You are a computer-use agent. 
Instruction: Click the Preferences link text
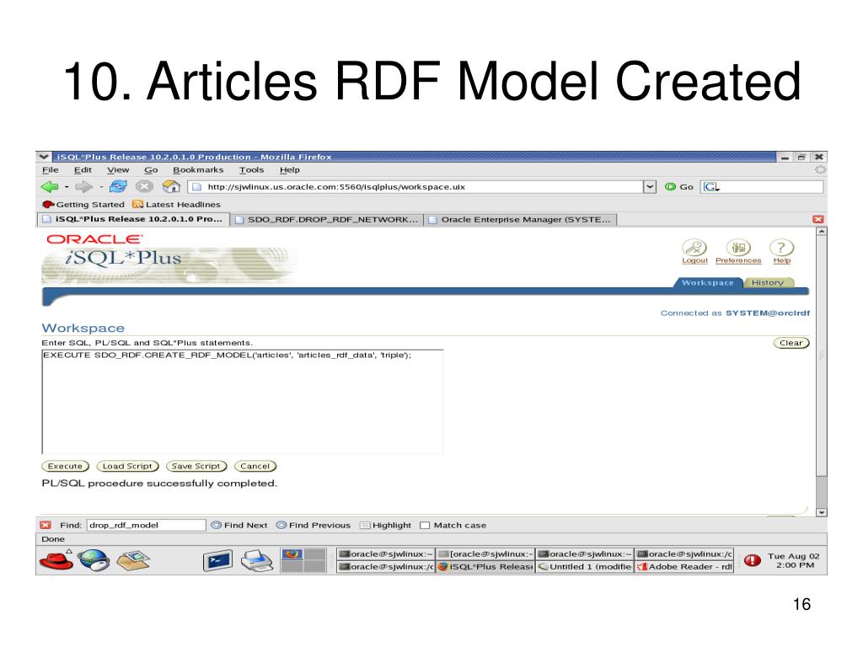tap(738, 260)
